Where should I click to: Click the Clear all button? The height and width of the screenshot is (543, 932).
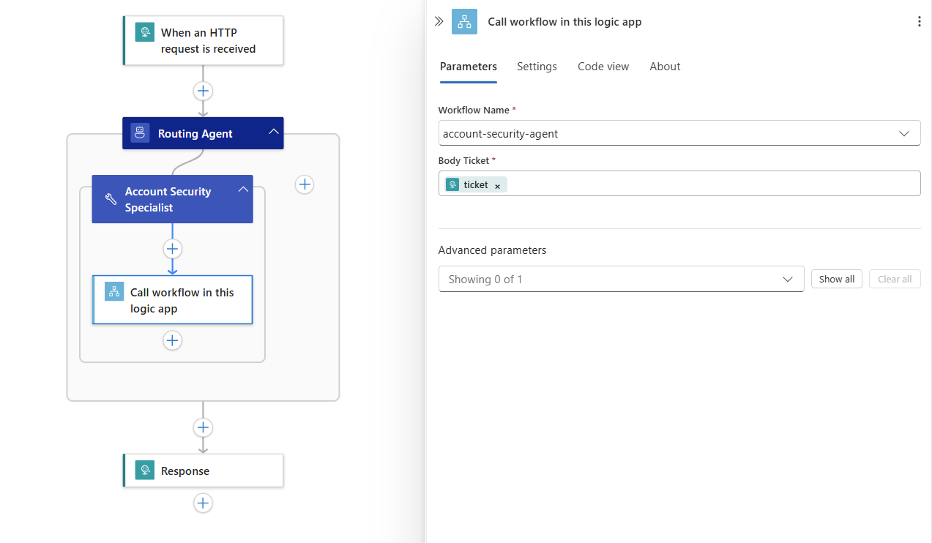(895, 279)
